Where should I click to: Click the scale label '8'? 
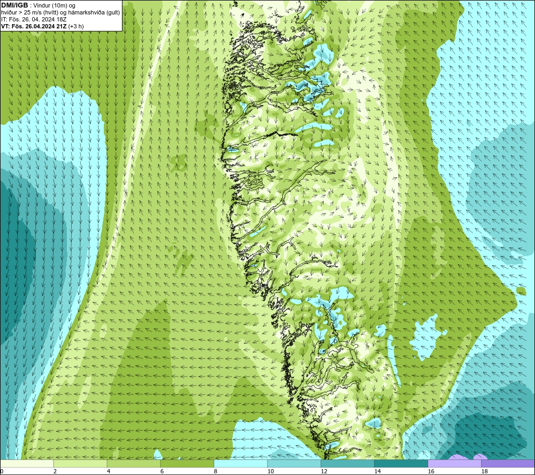pos(216,471)
